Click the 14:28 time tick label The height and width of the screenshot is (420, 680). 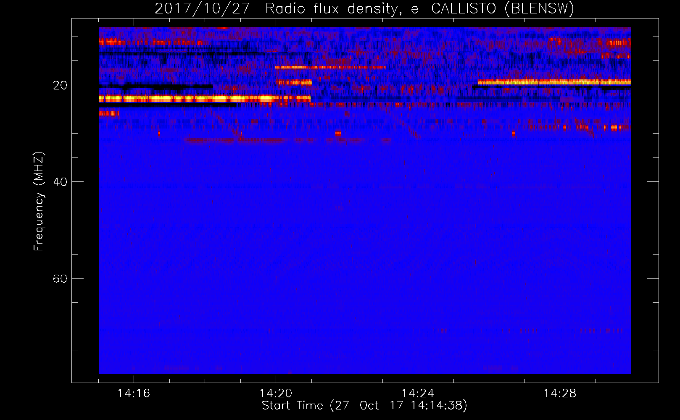pos(560,393)
